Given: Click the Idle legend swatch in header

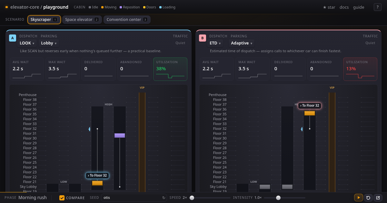Looking at the screenshot, I should (90, 7).
